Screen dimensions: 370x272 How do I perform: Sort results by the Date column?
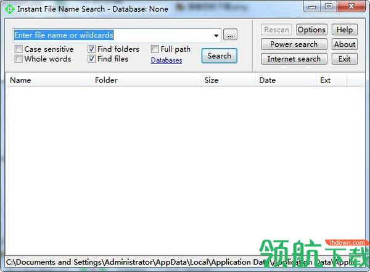point(286,80)
